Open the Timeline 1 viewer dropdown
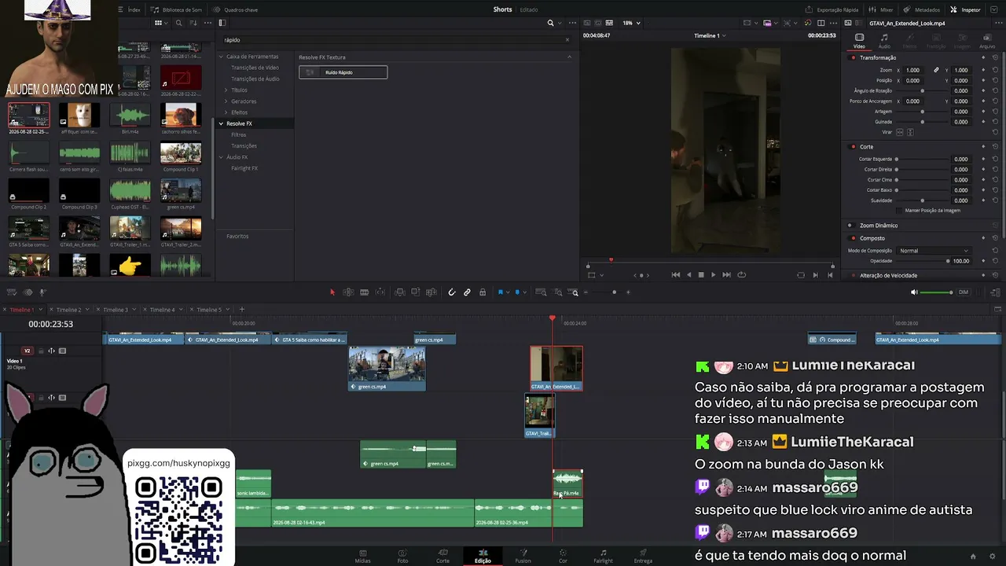Image resolution: width=1006 pixels, height=566 pixels. tap(710, 35)
